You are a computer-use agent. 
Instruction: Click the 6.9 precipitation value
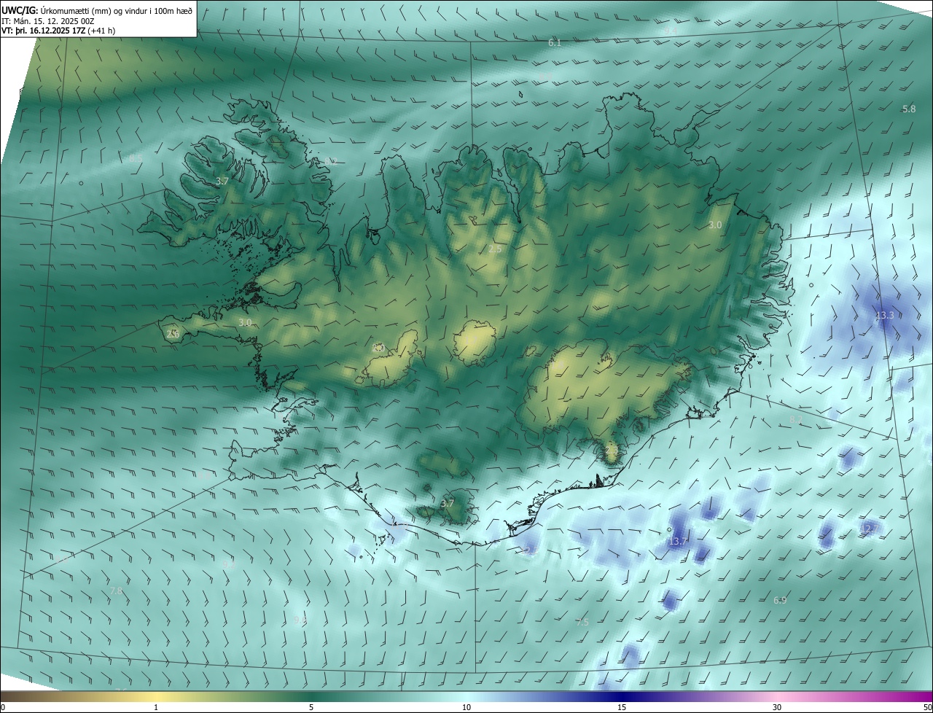pyautogui.click(x=780, y=600)
